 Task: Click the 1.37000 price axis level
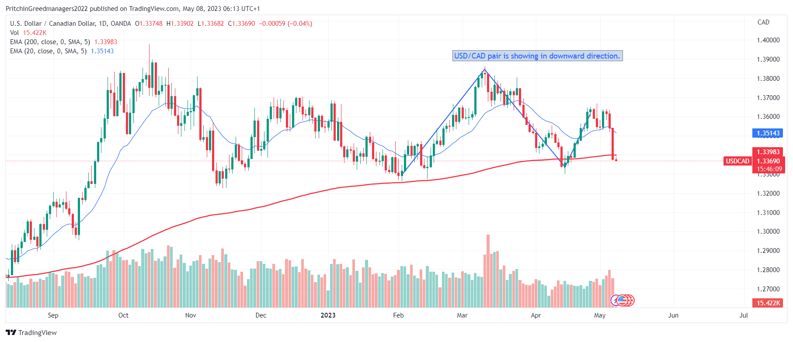(x=768, y=98)
